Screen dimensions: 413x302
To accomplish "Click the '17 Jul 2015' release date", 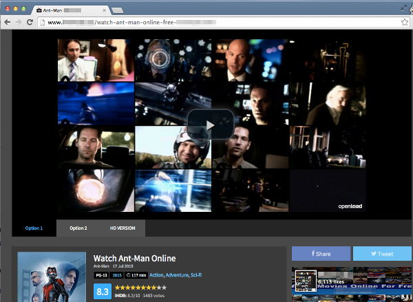I will tap(123, 266).
